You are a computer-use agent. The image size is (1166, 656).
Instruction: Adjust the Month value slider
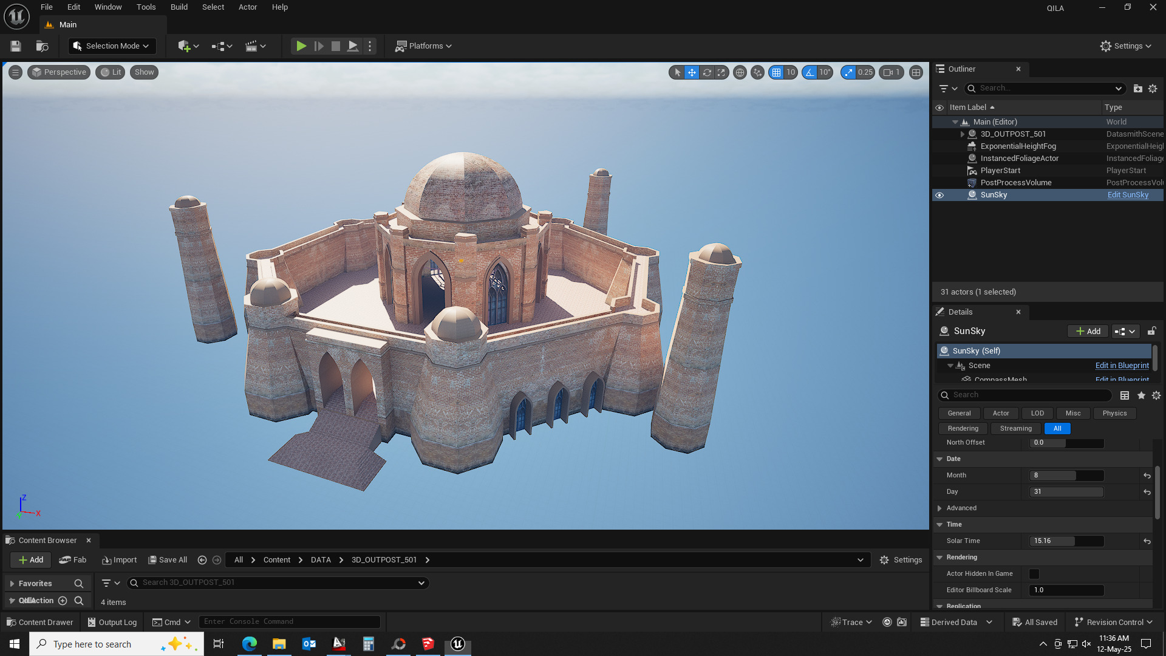coord(1066,476)
